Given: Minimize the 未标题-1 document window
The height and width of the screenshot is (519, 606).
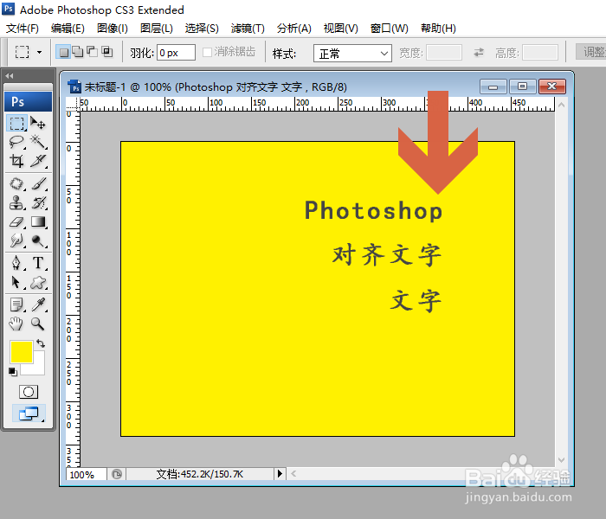Looking at the screenshot, I should [493, 86].
